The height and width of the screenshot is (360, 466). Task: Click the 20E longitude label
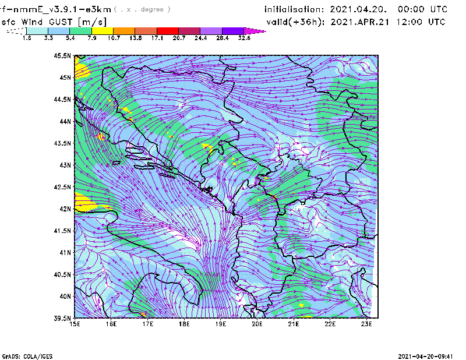tap(257, 324)
